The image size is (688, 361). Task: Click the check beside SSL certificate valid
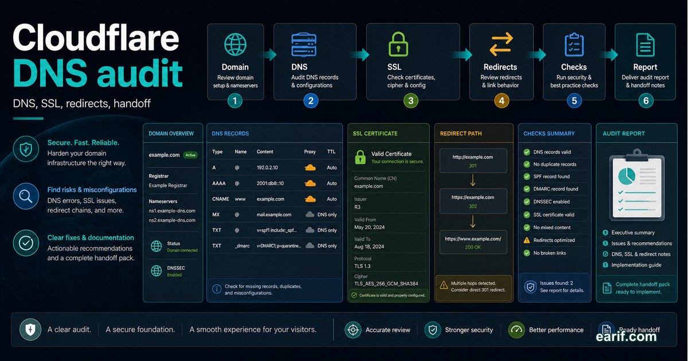coord(527,215)
